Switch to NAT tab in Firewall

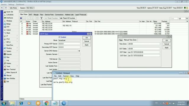point(30,15)
